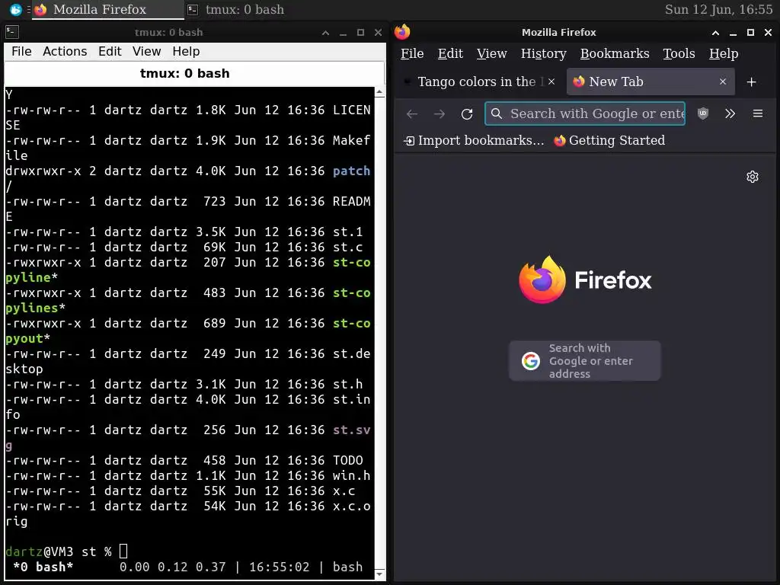Minimize the Firefox window

(x=733, y=32)
